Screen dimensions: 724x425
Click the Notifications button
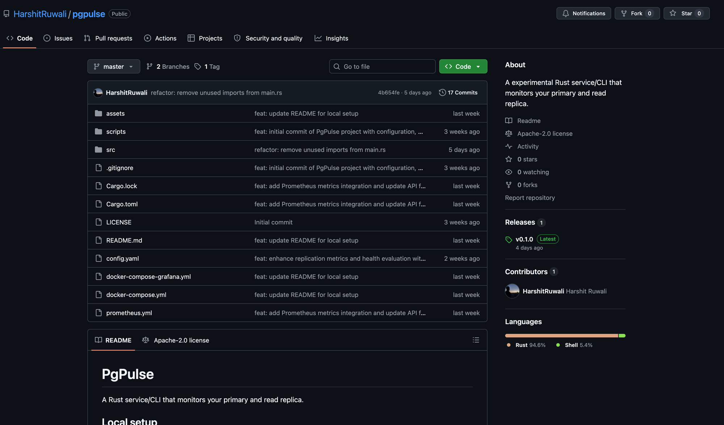pos(584,13)
